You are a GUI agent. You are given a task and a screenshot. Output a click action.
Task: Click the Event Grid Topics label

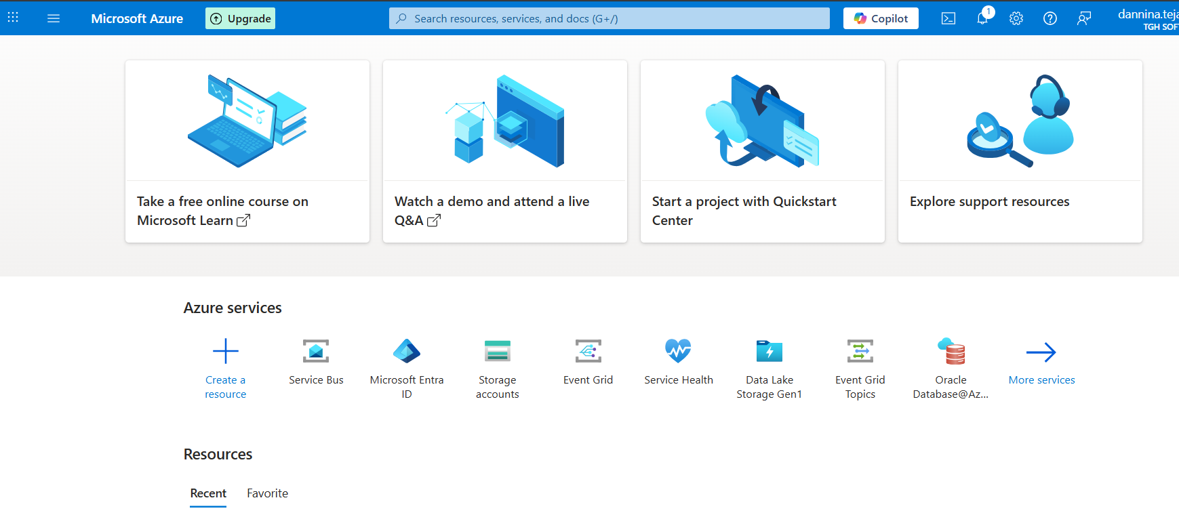[x=860, y=387]
